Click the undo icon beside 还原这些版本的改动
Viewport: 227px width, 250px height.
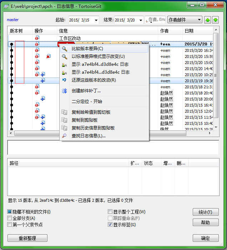tap(64, 80)
